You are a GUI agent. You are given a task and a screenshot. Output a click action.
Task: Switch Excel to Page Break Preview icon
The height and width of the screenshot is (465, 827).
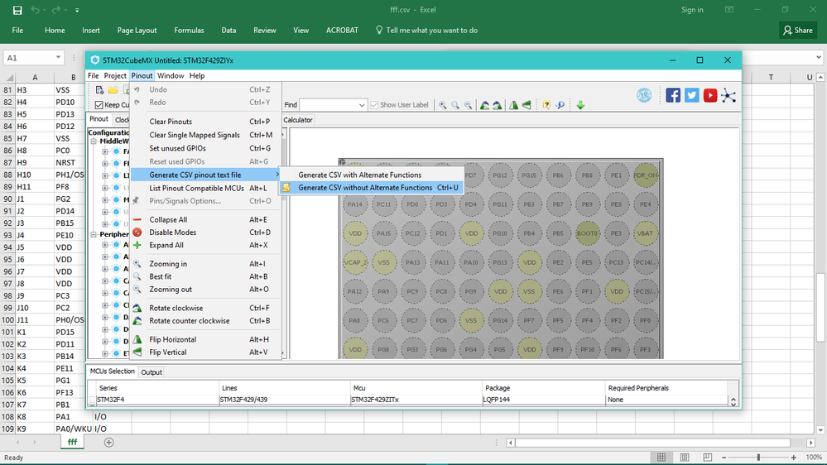click(x=707, y=457)
